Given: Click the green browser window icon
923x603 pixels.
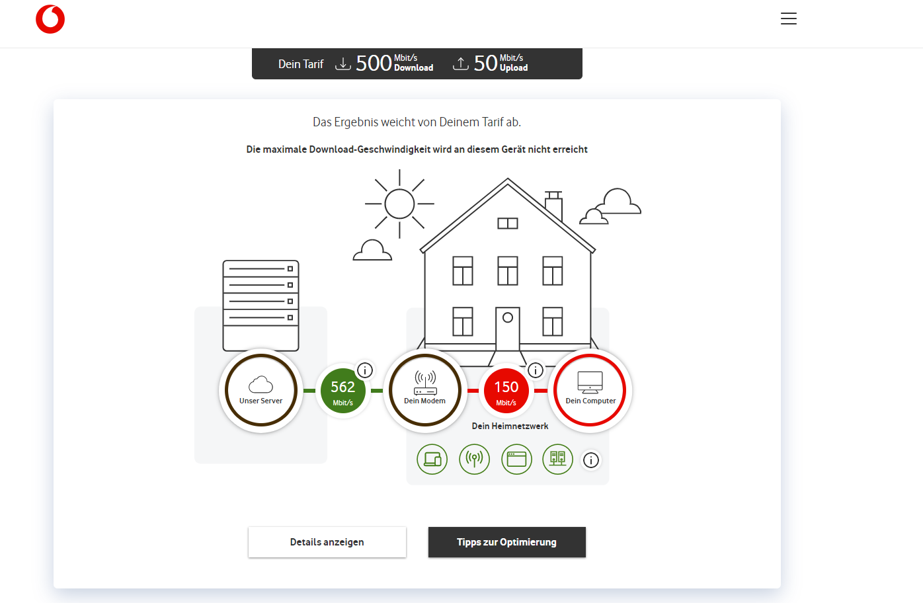Looking at the screenshot, I should point(516,459).
